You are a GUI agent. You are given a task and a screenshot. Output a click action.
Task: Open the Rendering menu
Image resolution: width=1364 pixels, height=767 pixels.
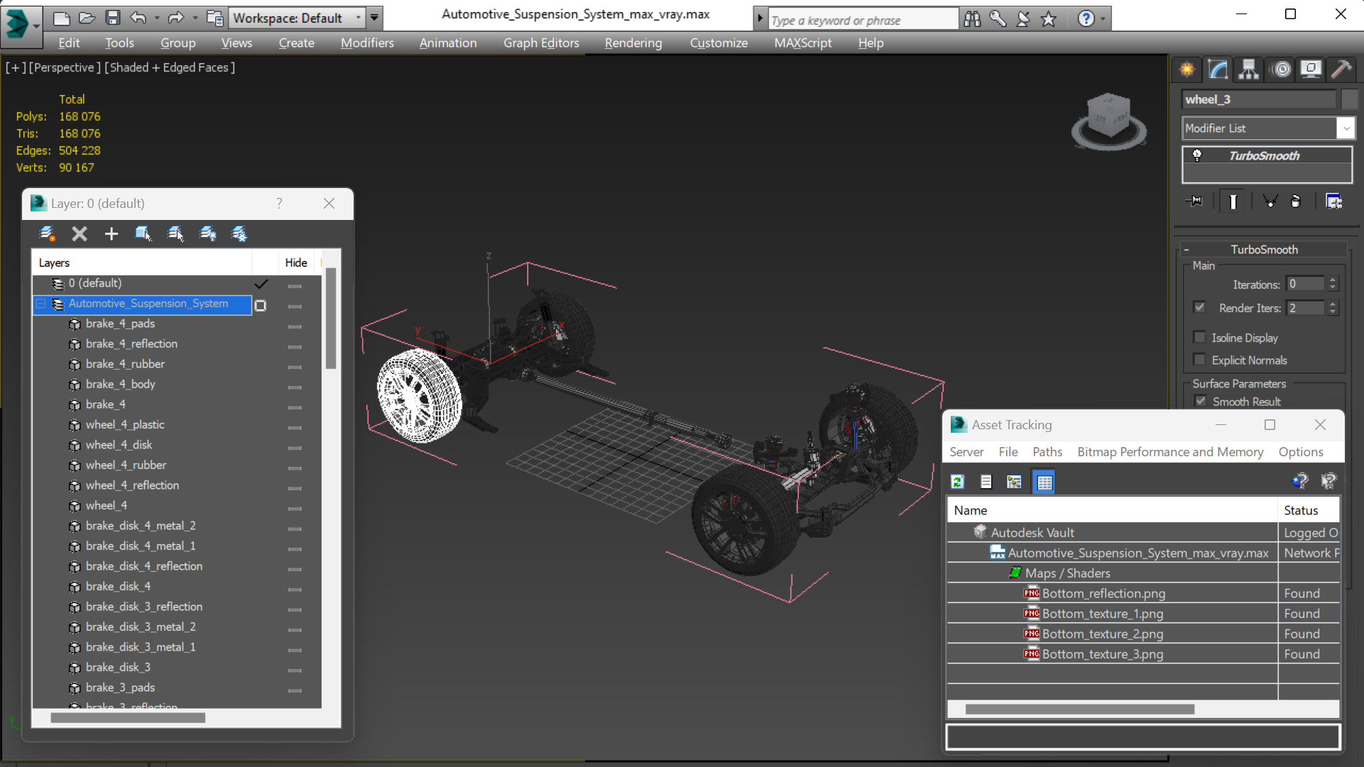(x=633, y=43)
